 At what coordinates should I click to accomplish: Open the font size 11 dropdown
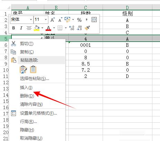(x=46, y=19)
